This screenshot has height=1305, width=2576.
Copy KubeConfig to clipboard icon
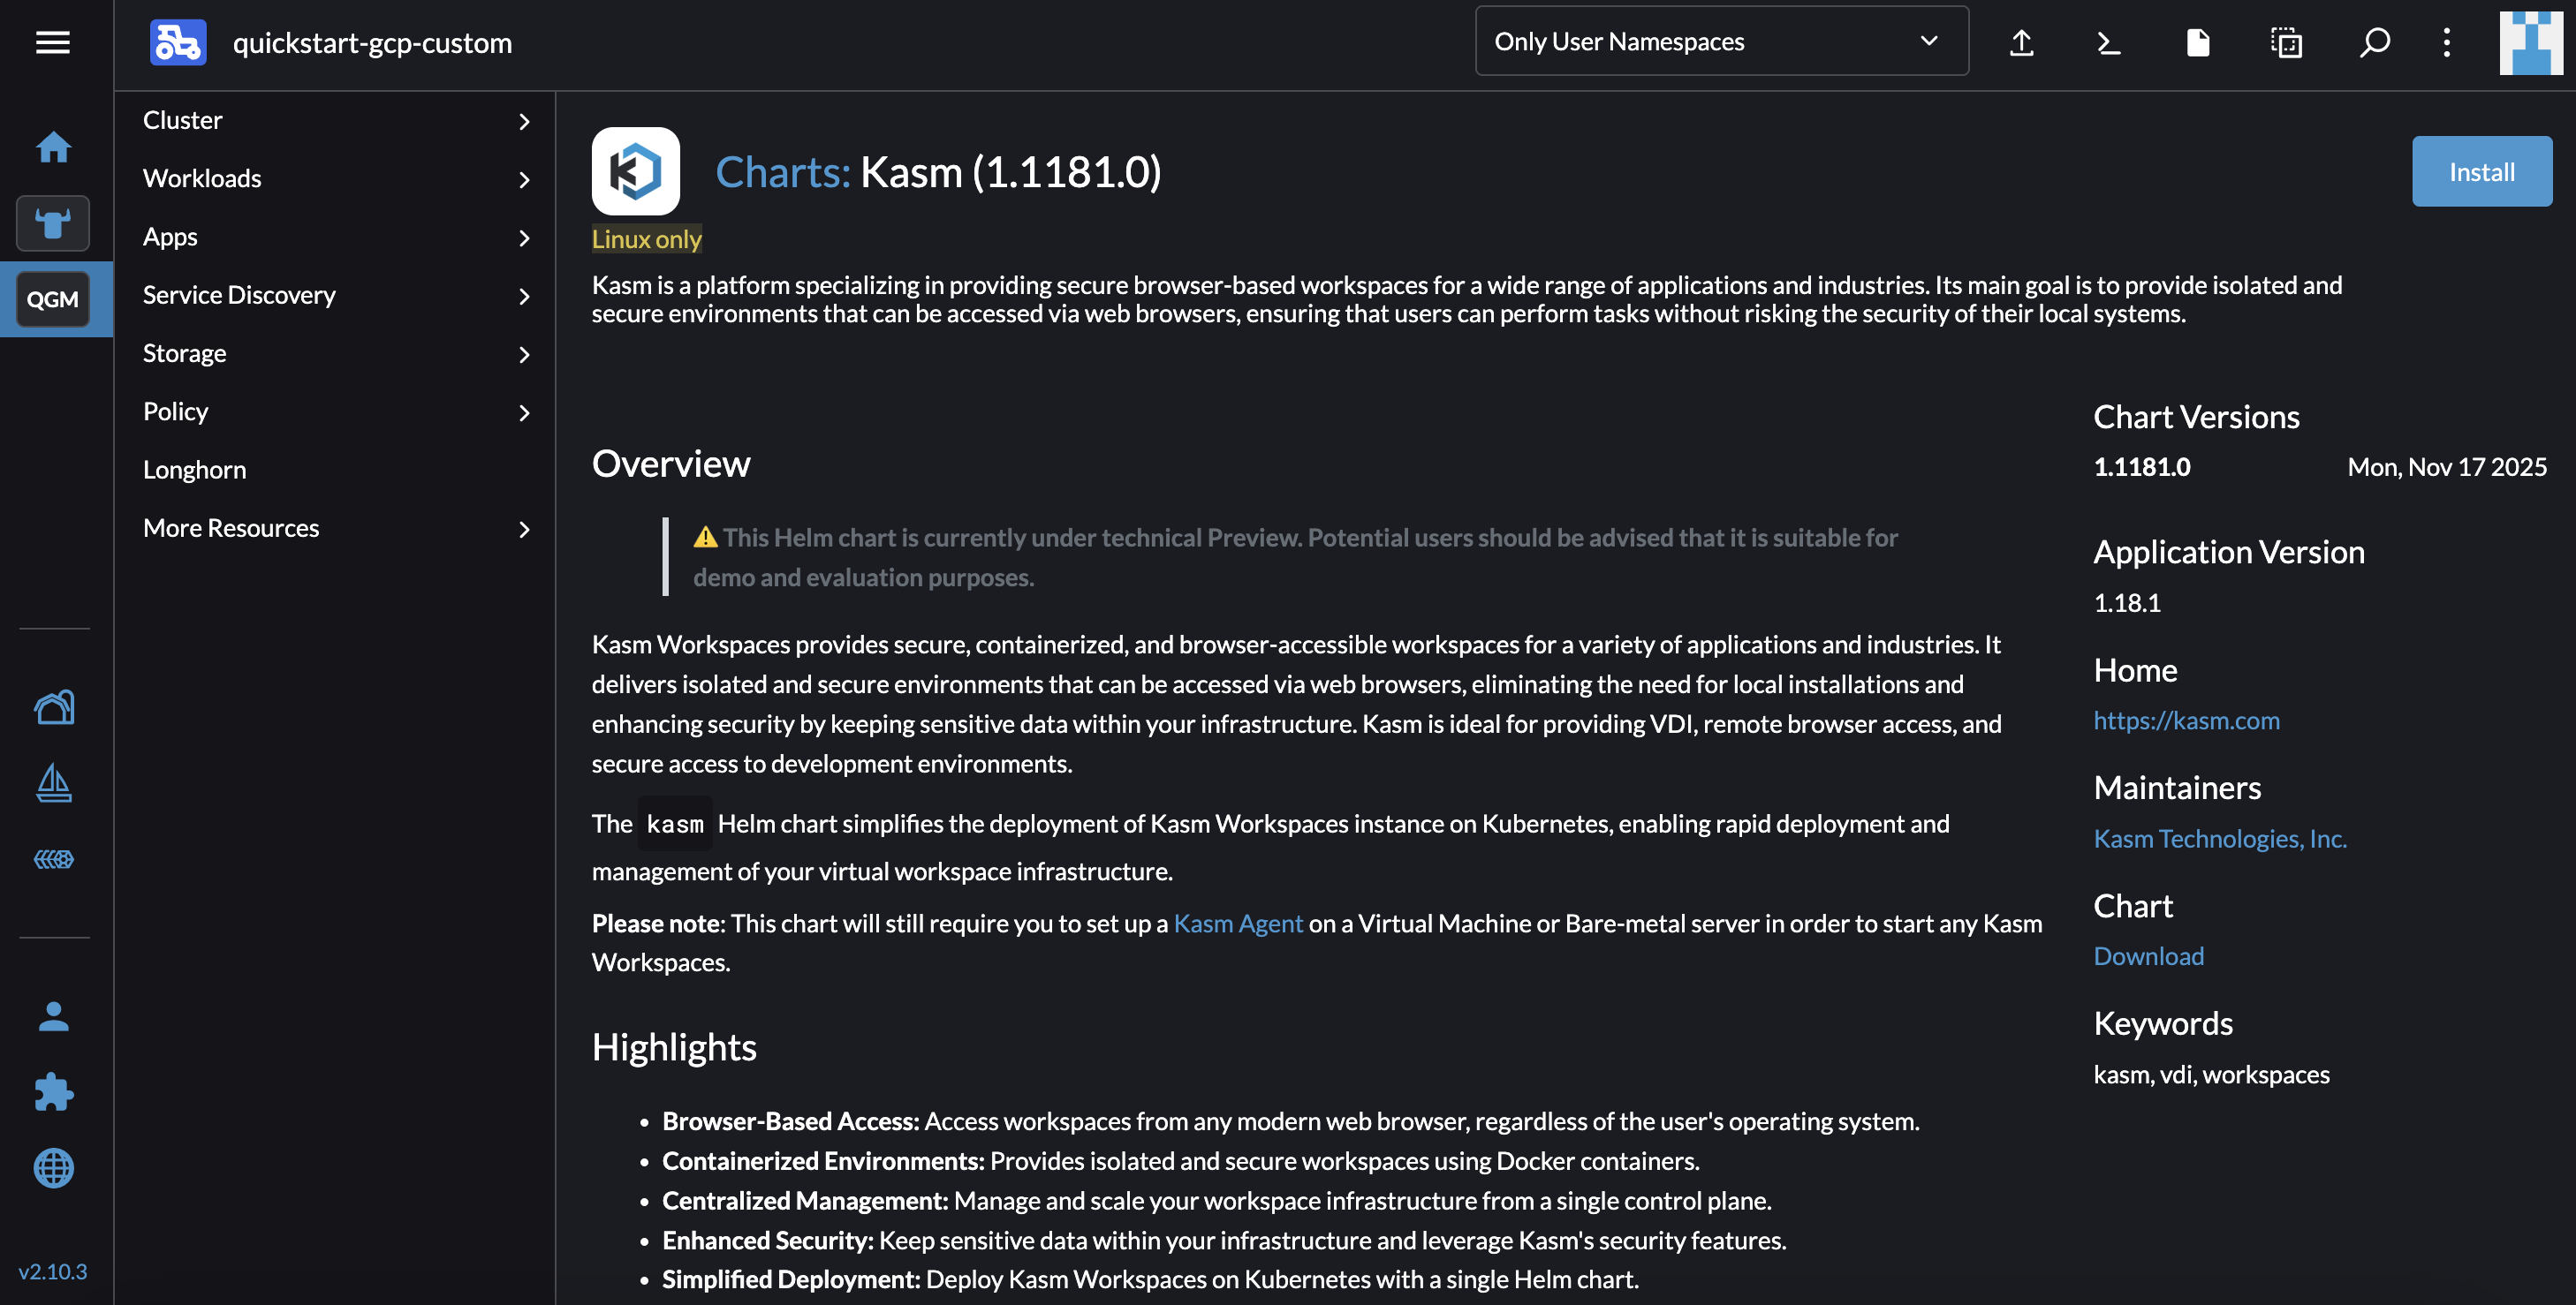(2286, 42)
